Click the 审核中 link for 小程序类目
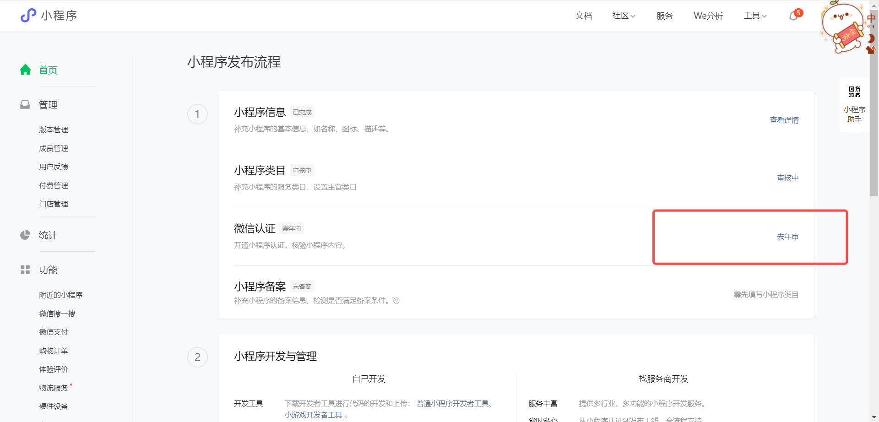879x422 pixels. click(x=788, y=178)
